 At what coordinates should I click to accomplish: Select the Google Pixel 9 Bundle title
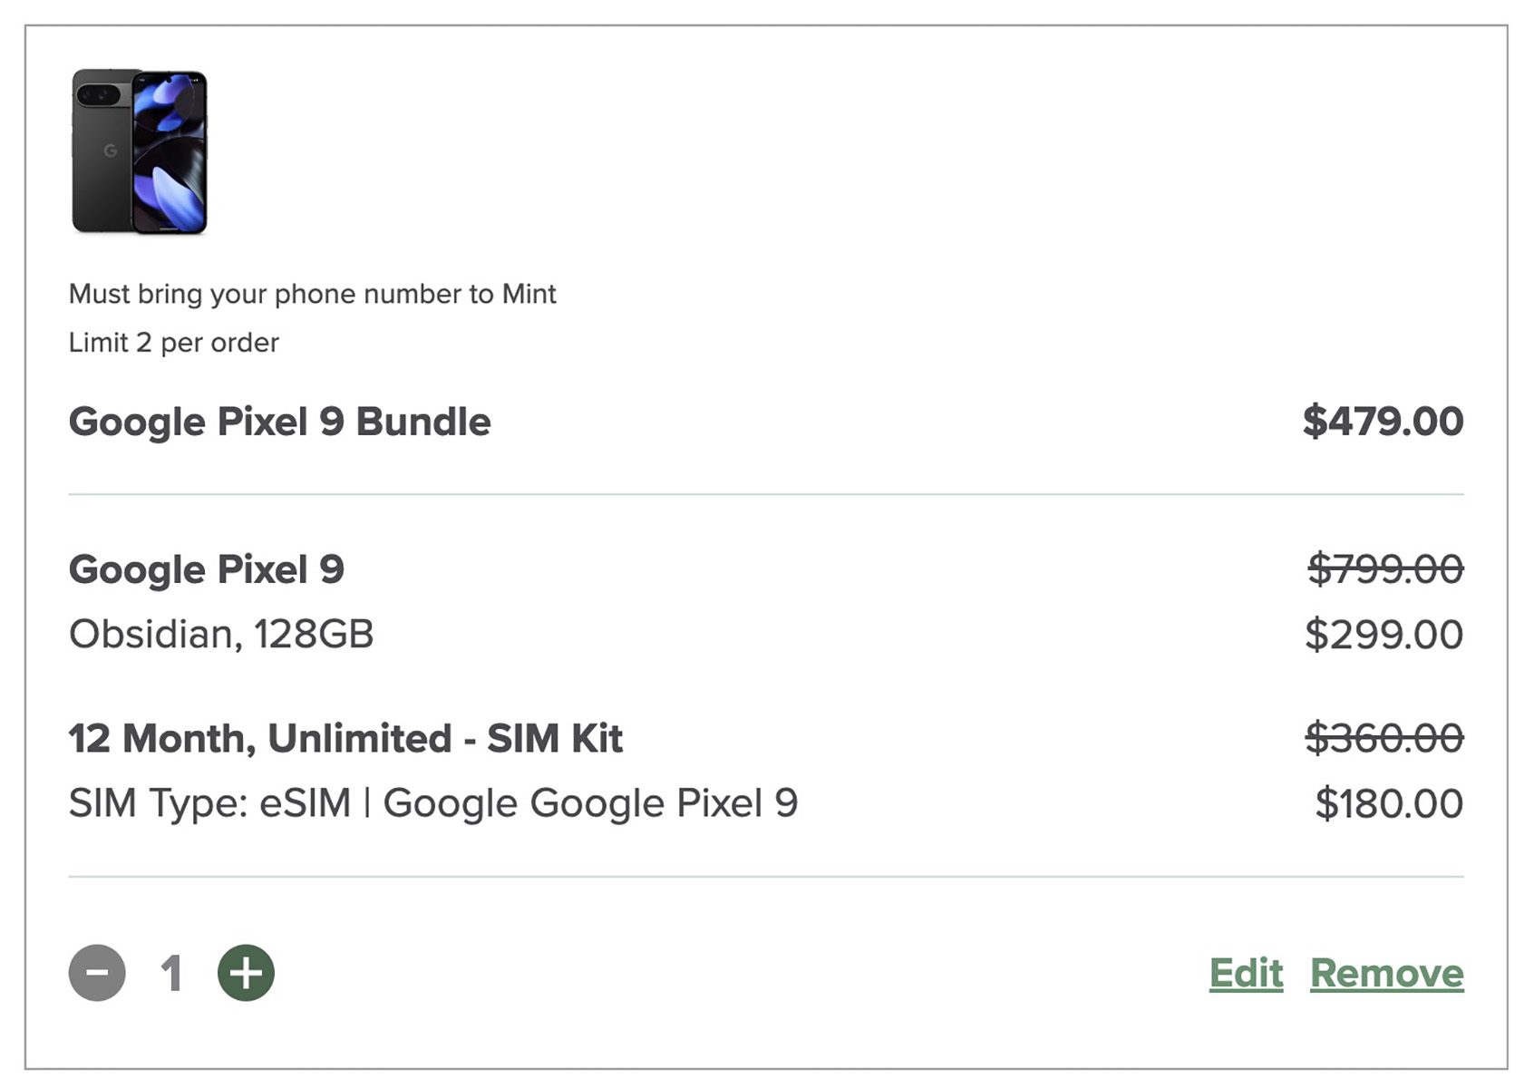tap(279, 422)
